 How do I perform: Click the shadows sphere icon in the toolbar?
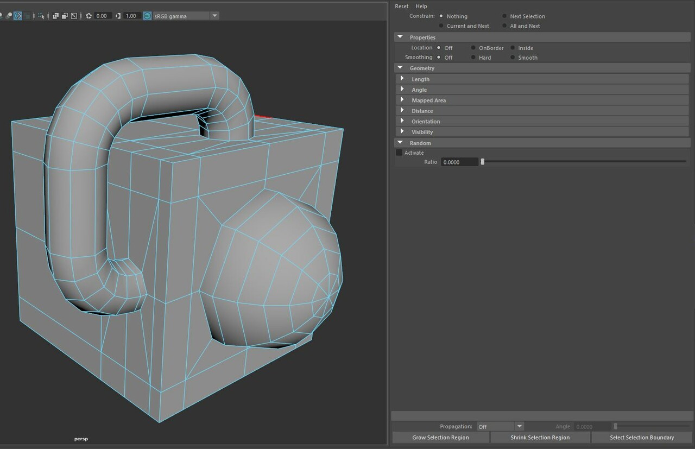click(10, 16)
